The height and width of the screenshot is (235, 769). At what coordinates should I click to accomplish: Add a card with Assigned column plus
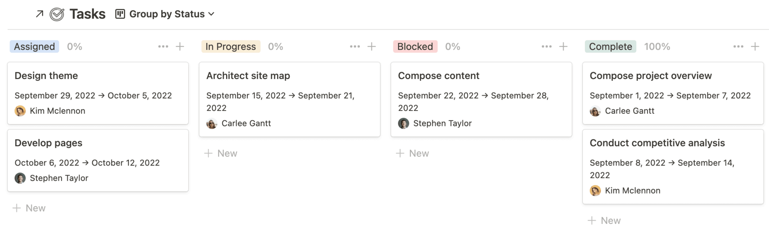coord(180,46)
